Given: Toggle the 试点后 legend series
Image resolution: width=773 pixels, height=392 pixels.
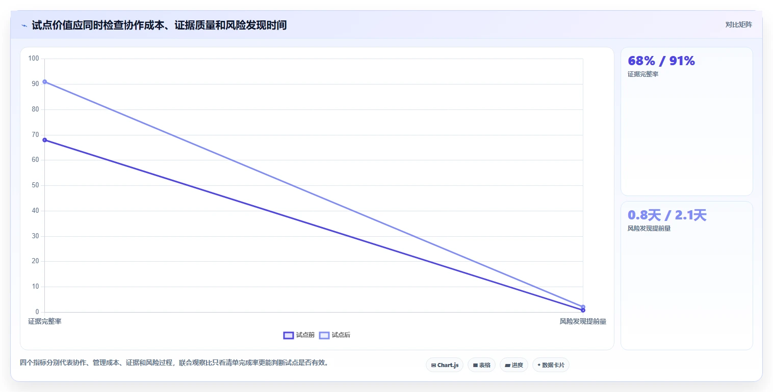Looking at the screenshot, I should pyautogui.click(x=334, y=335).
